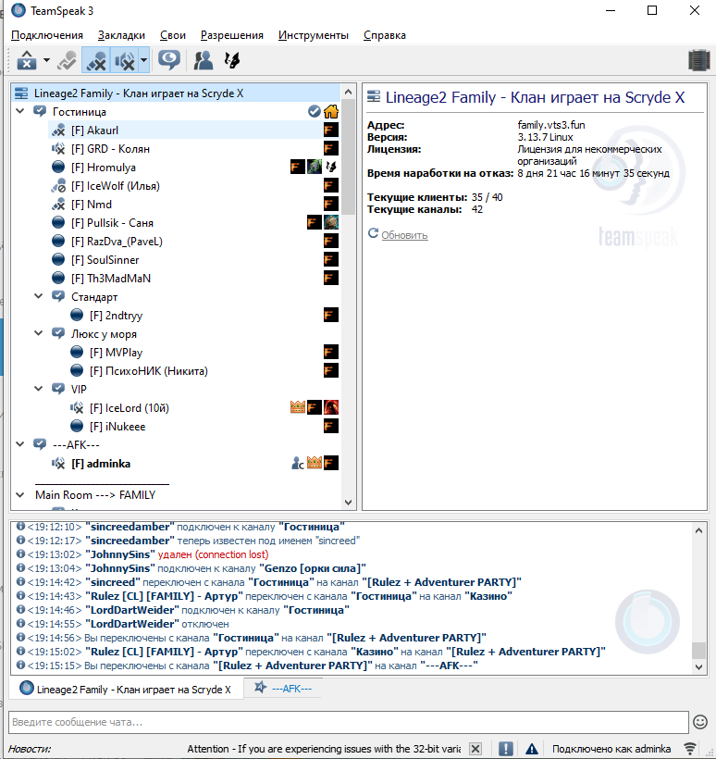716x759 pixels.
Task: Open the connect toolbar icon
Action: pos(27,61)
